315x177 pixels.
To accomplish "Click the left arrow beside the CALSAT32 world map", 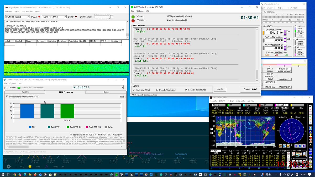I will click(212, 129).
